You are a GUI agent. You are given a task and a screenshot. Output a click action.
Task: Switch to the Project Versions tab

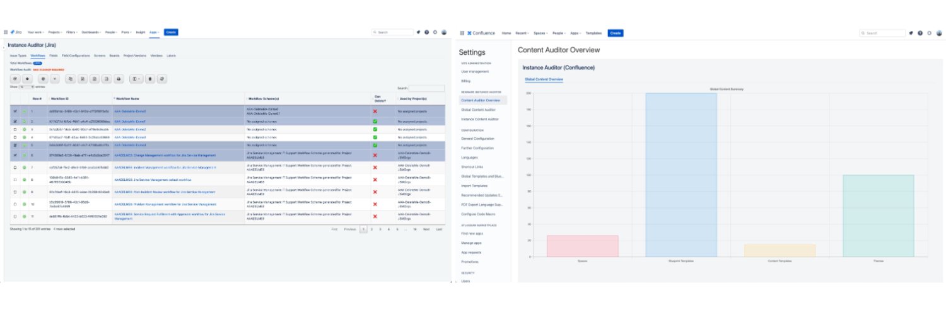(x=135, y=55)
